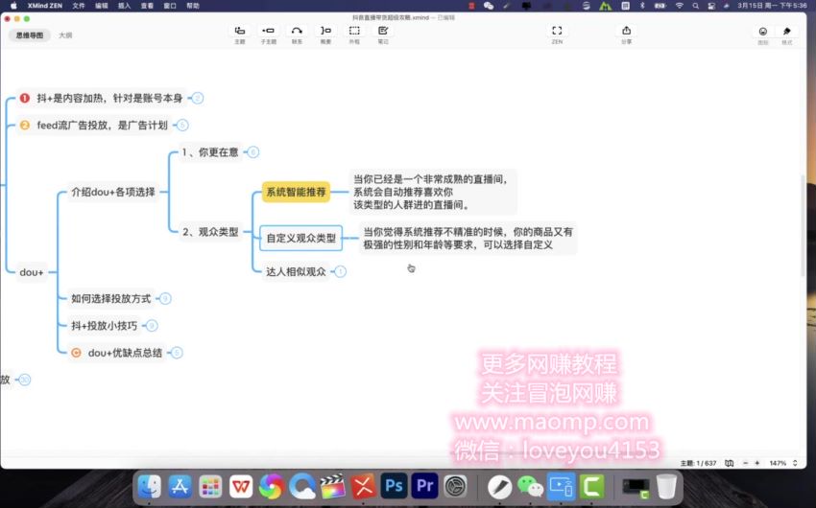Open the 帮助 menu
816x508 pixels.
(x=193, y=6)
